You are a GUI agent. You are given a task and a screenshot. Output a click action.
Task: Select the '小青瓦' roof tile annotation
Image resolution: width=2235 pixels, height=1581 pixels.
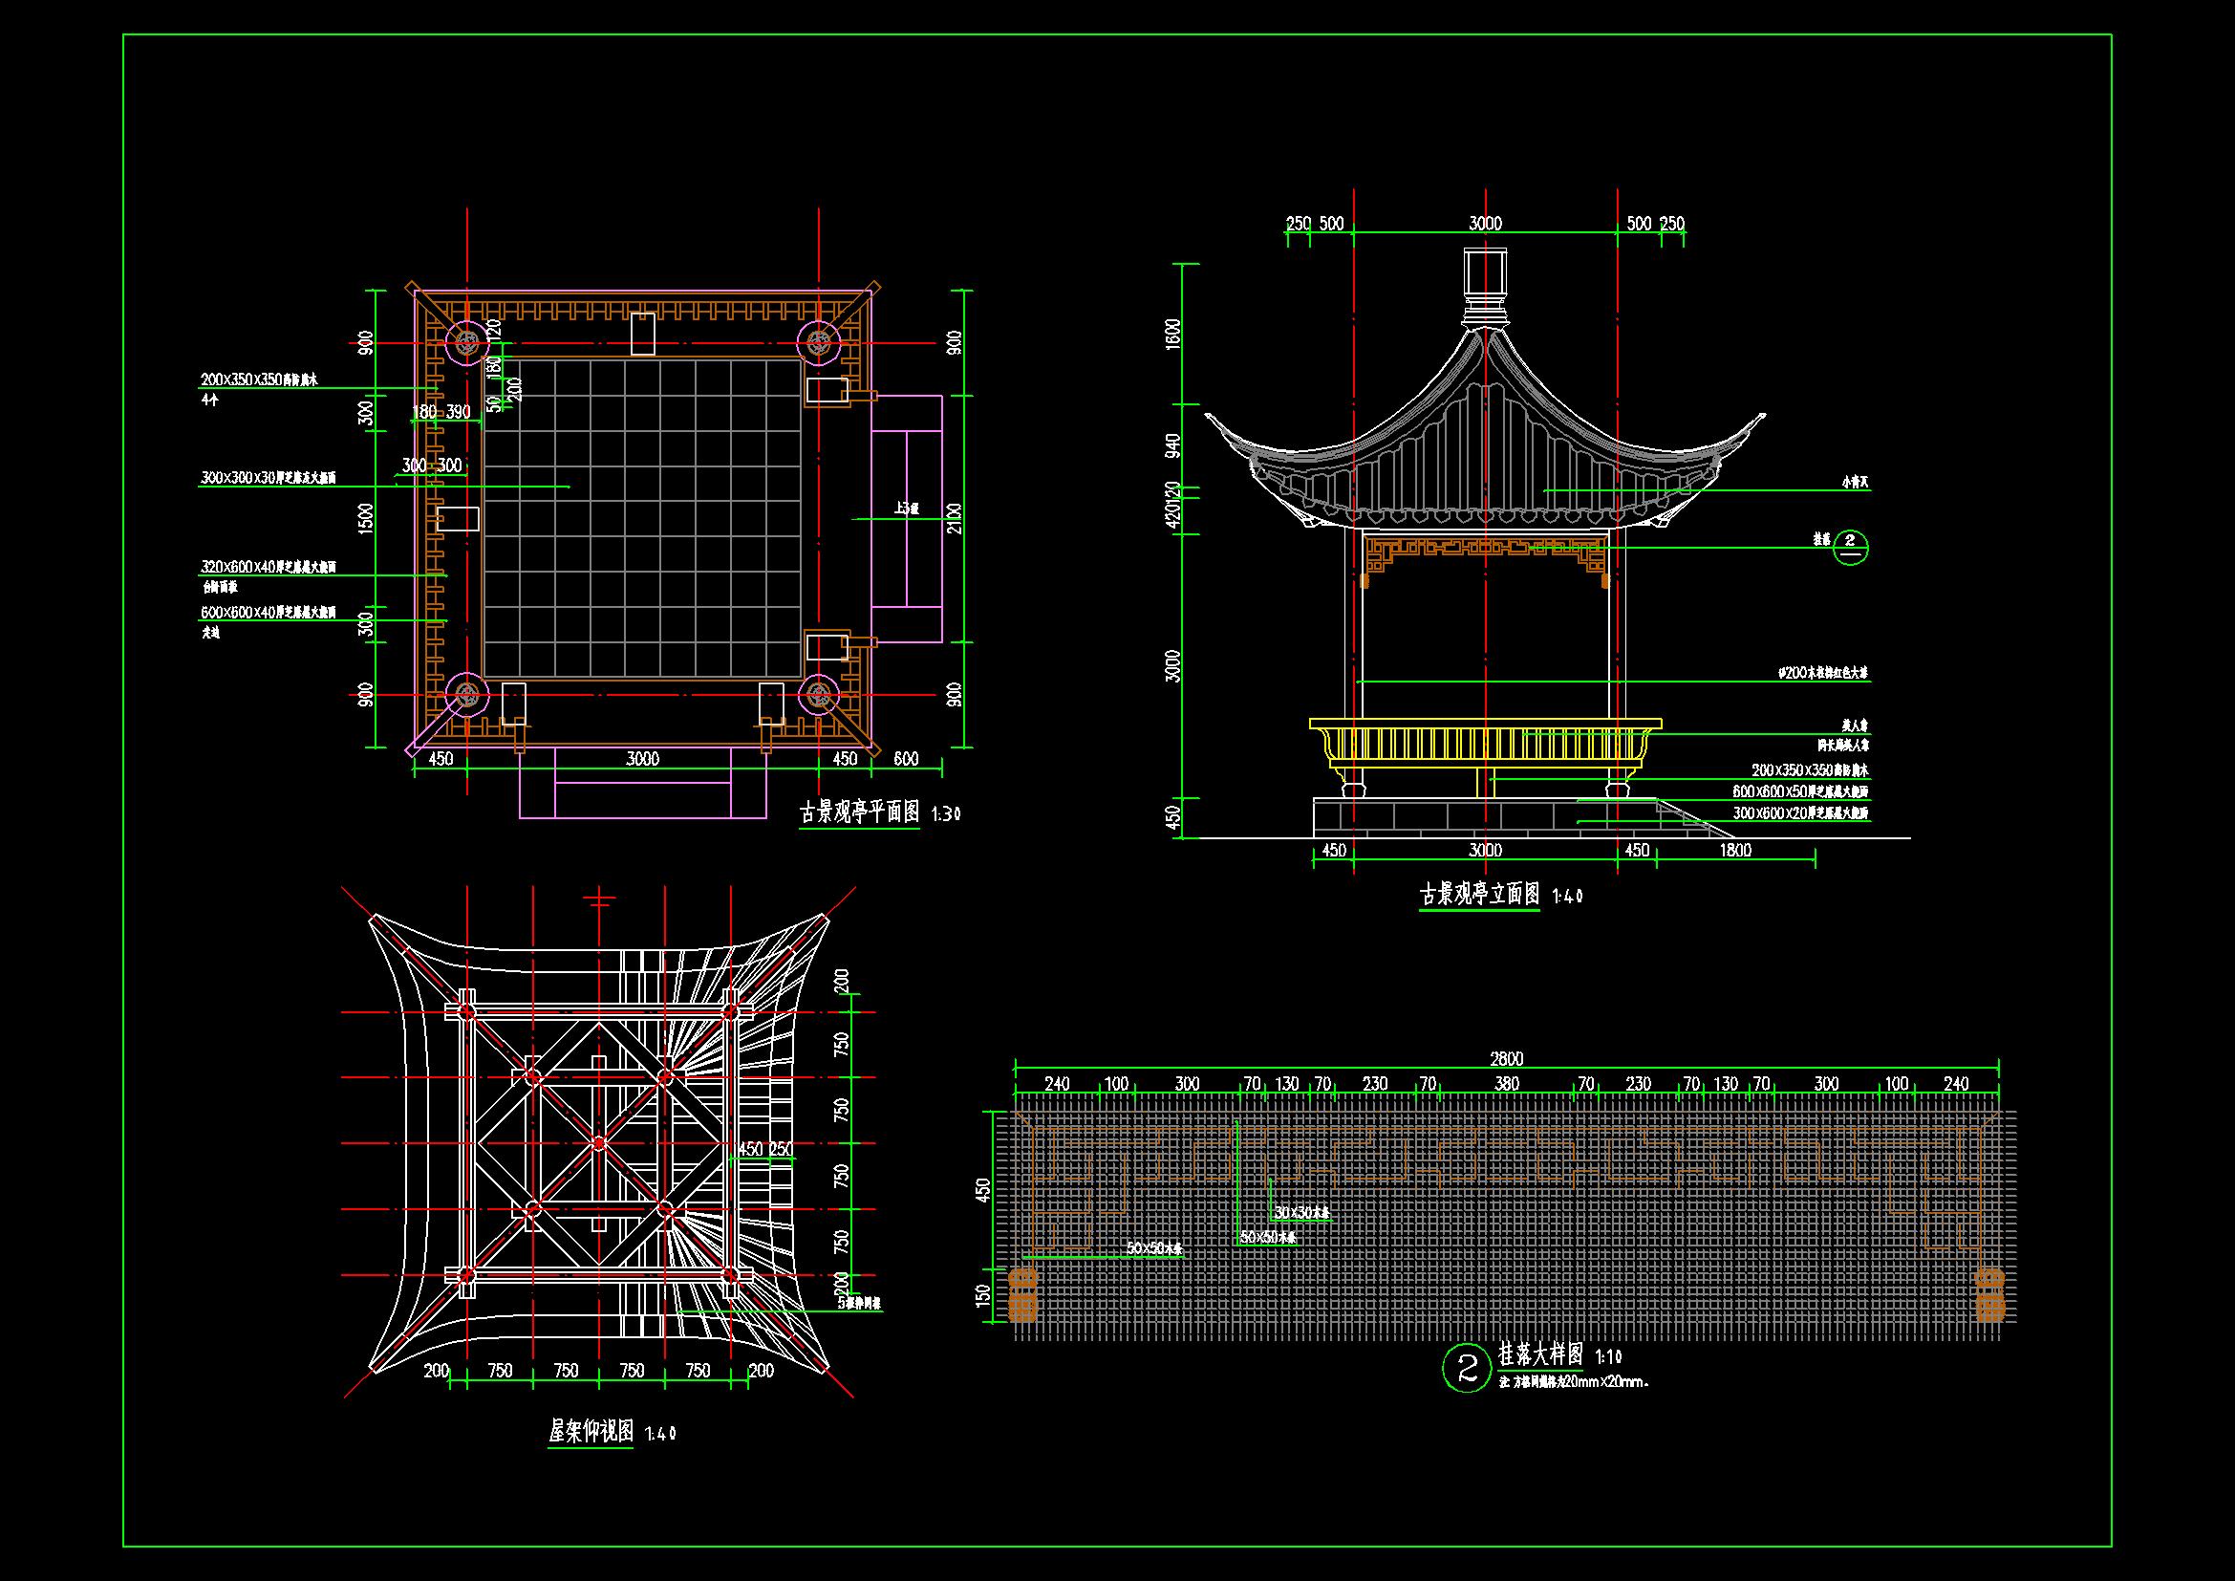(1856, 482)
